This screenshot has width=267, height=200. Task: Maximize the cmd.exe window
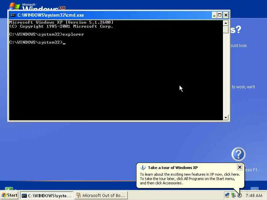tap(220, 15)
